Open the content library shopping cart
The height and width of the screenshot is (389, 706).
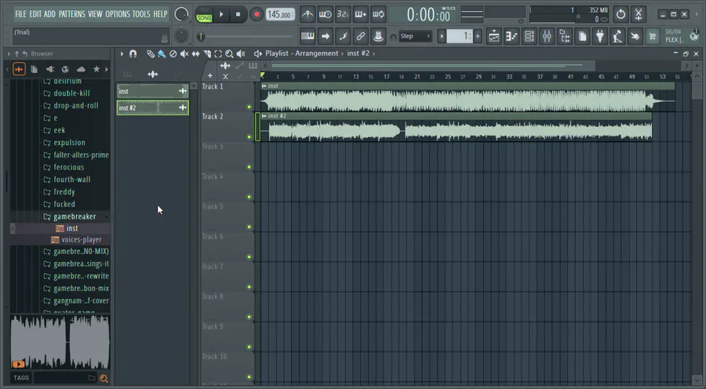point(653,36)
